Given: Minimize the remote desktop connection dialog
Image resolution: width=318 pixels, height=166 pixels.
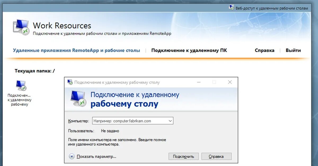Looking at the screenshot, I should tap(199, 82).
